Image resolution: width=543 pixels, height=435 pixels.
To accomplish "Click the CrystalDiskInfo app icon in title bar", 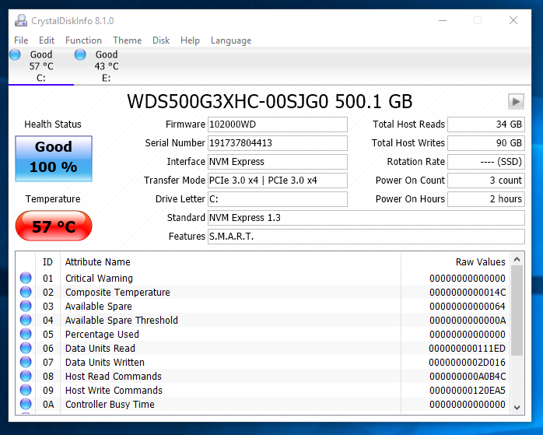I will (21, 20).
